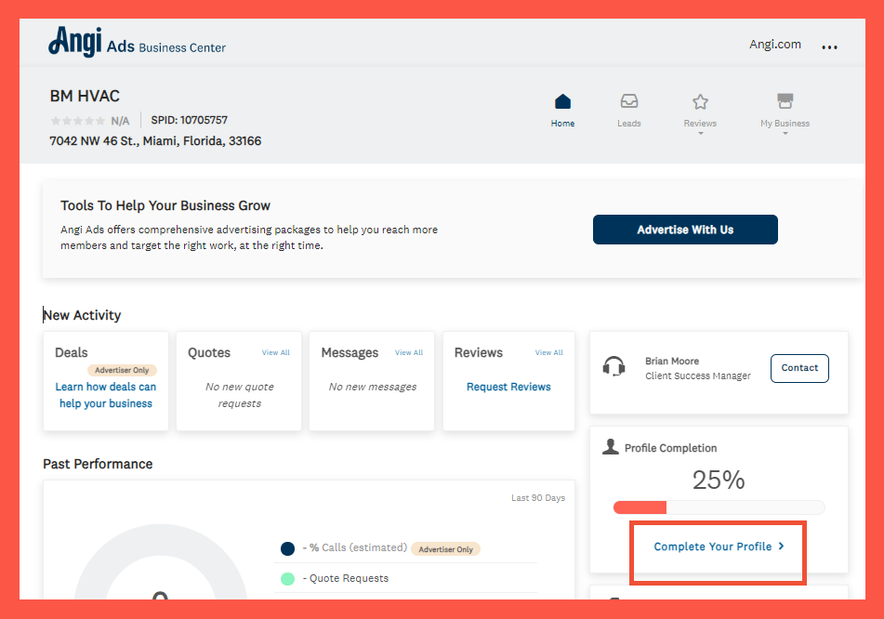Click the SPID: 10705757 text
This screenshot has height=619, width=884.
click(190, 120)
